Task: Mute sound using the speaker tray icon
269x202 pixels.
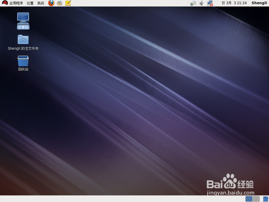Action: (x=201, y=3)
